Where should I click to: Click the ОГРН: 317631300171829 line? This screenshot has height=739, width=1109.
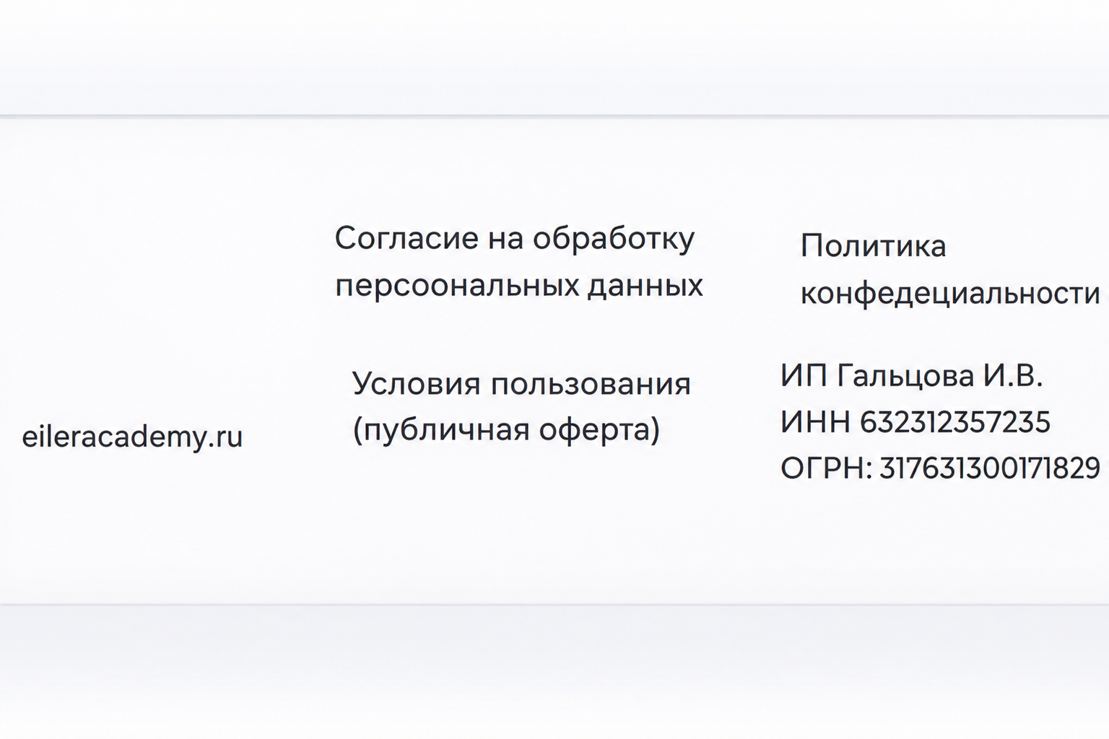pos(941,468)
